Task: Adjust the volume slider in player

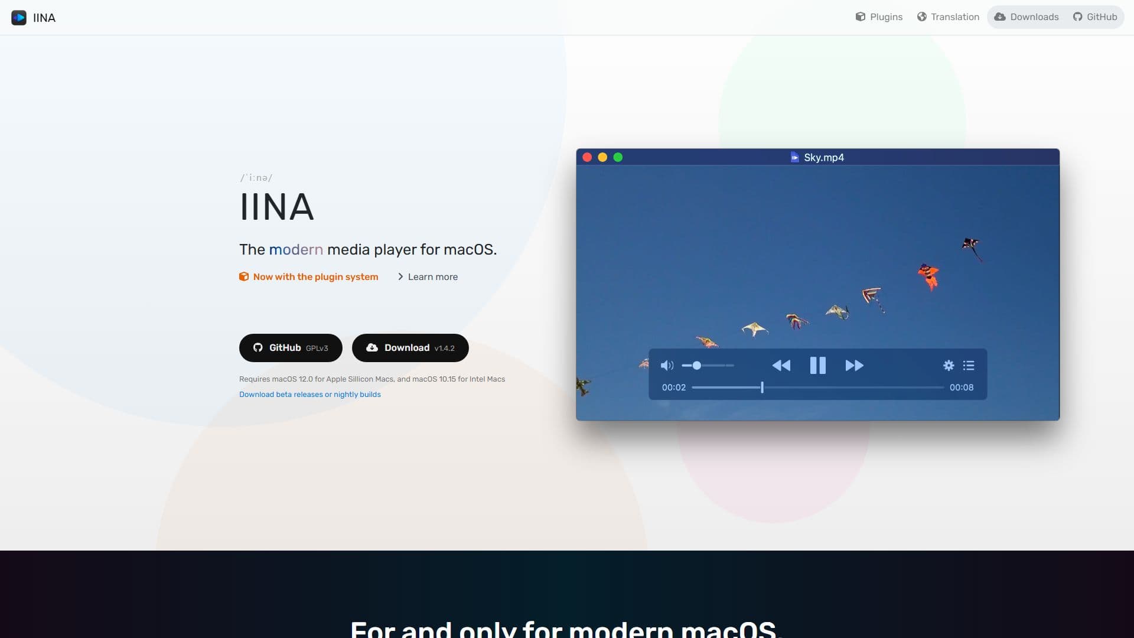Action: [x=708, y=366]
